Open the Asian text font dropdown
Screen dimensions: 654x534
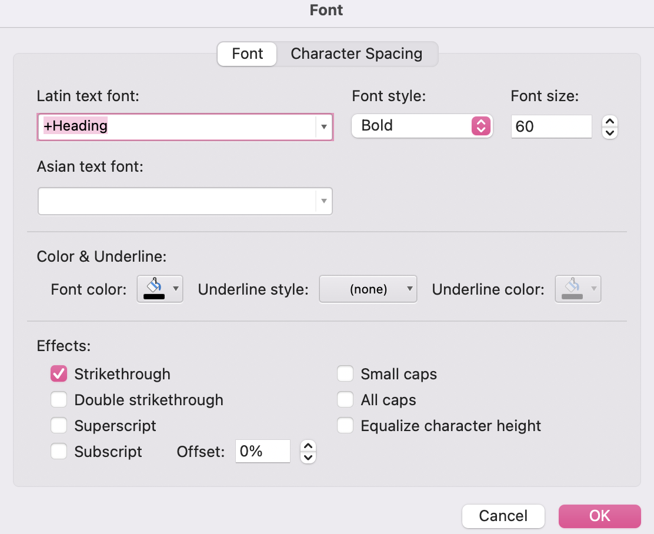coord(323,201)
